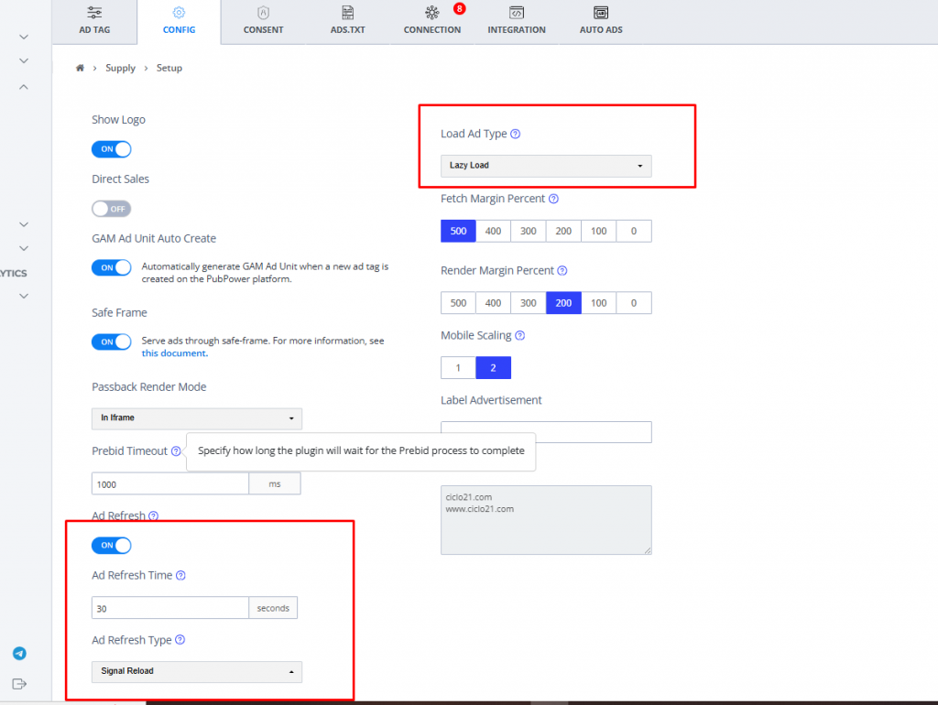Enable the Direct Sales switch
Screen dimensions: 938x705
tap(111, 209)
